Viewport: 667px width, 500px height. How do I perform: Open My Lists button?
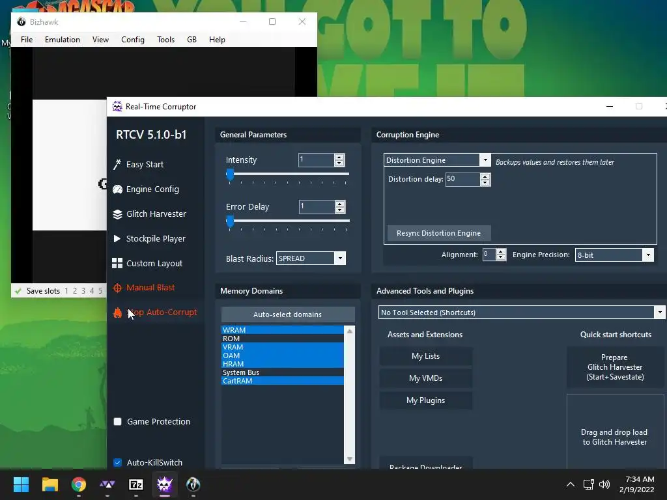[425, 356]
